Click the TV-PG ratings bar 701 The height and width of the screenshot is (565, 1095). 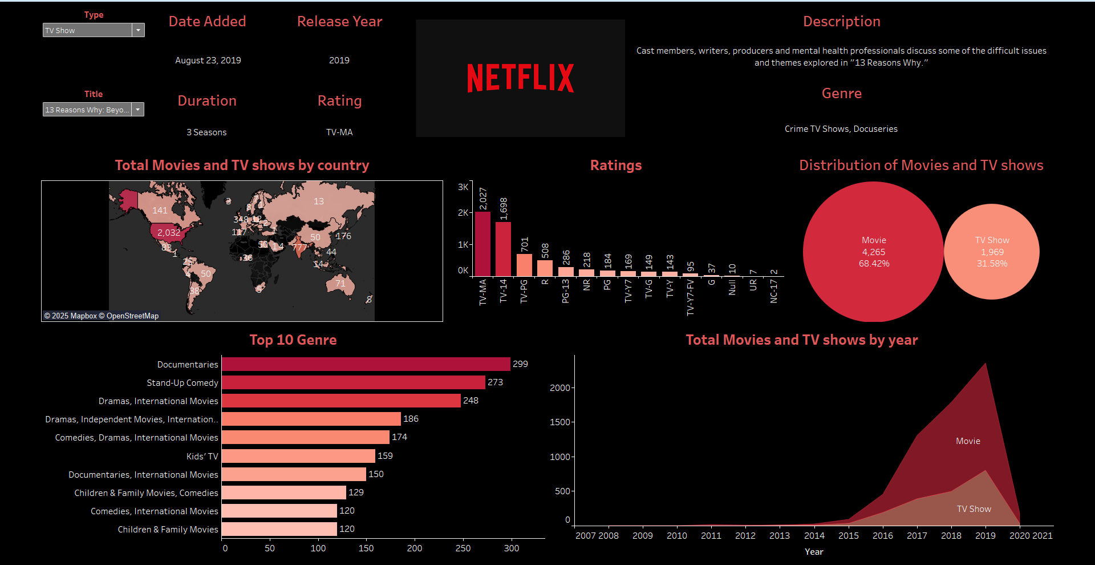tap(524, 265)
